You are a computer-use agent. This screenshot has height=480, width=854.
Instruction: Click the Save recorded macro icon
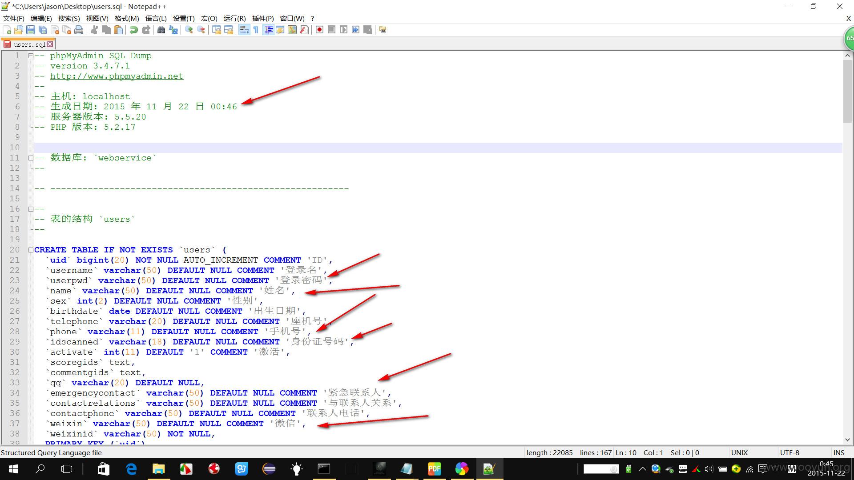[368, 30]
